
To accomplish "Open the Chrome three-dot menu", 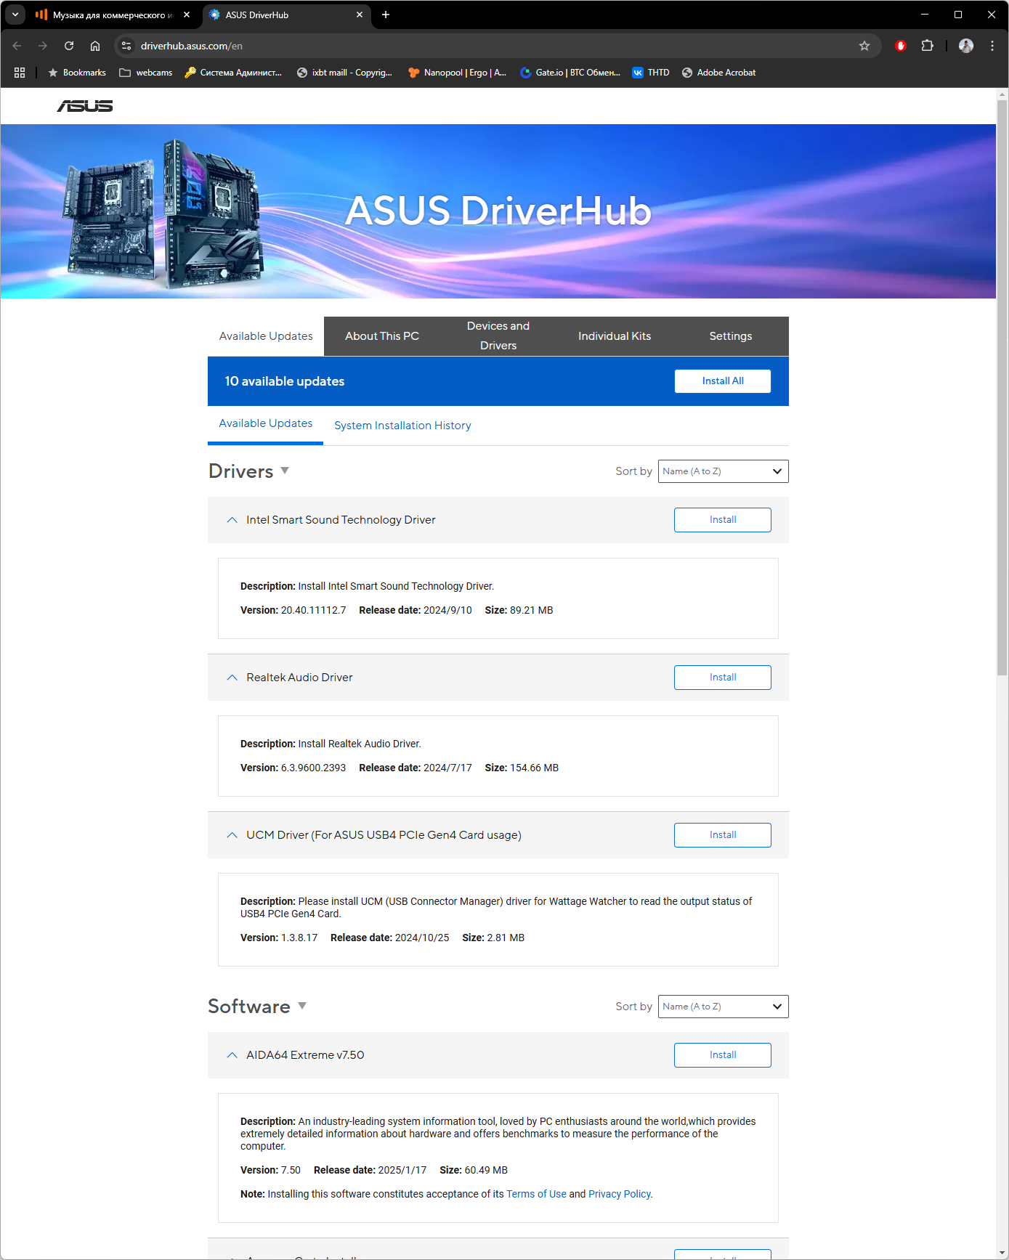I will click(992, 46).
